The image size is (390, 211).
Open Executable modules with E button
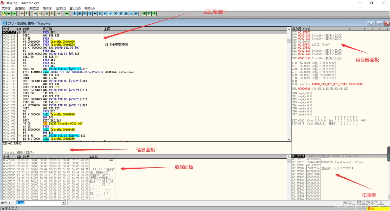[80, 14]
